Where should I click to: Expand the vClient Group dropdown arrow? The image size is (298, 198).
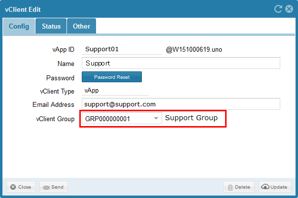(x=156, y=119)
